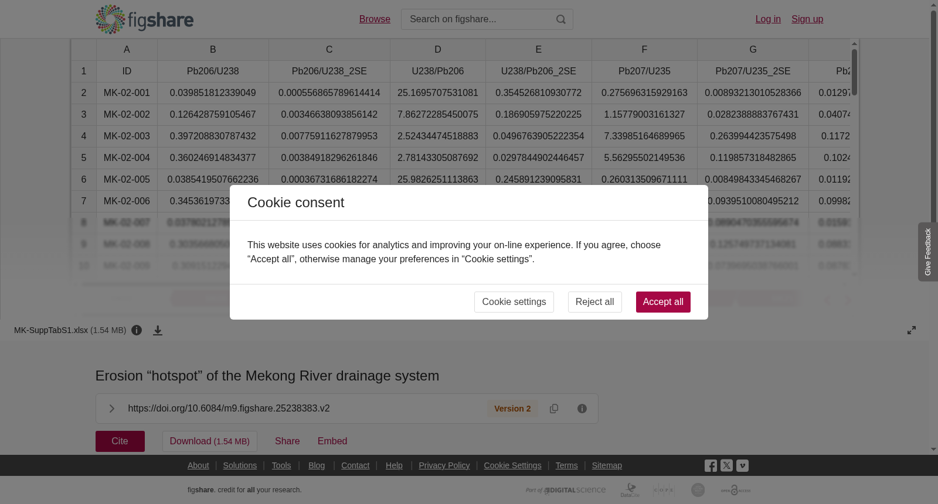Click cell 0.126428759105467

click(x=213, y=115)
